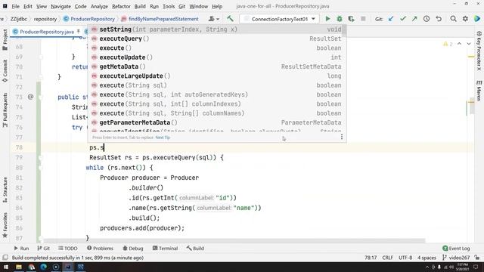Open File Explorer from taskbar
484x272 pixels.
click(x=19, y=267)
